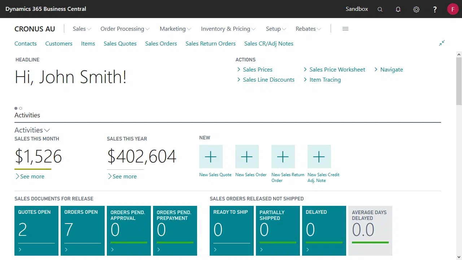
Task: Open the Customers link
Action: click(59, 44)
